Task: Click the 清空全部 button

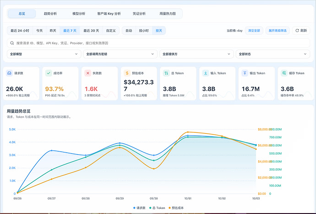Action: coord(254,31)
